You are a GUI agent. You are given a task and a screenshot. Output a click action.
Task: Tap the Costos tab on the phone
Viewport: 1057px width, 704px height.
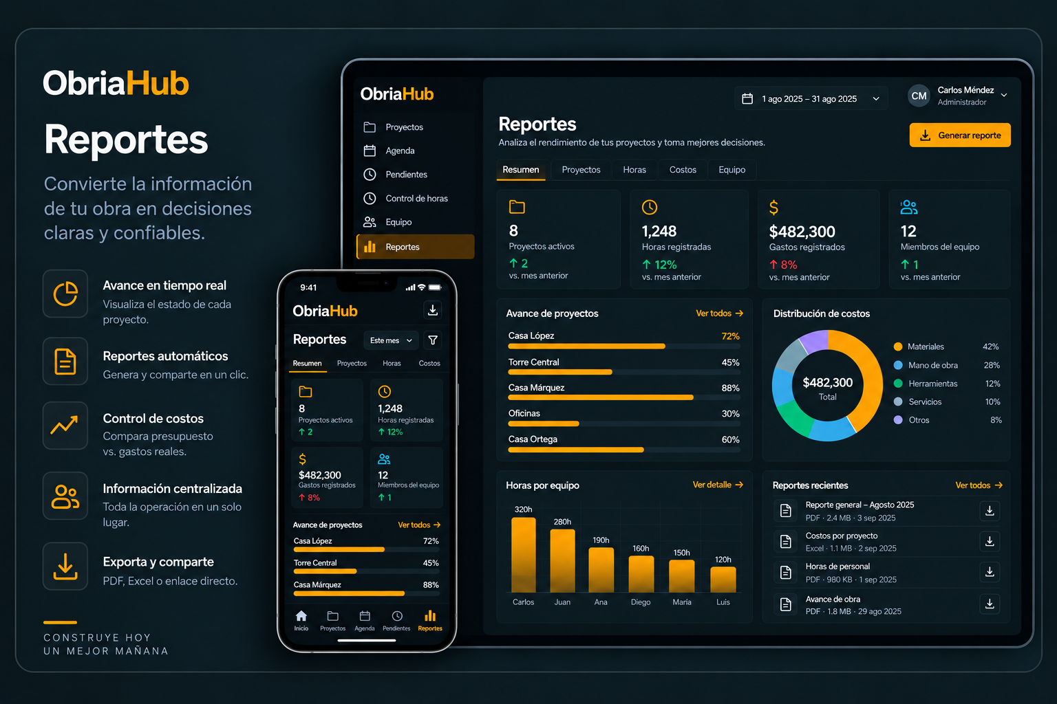tap(429, 363)
